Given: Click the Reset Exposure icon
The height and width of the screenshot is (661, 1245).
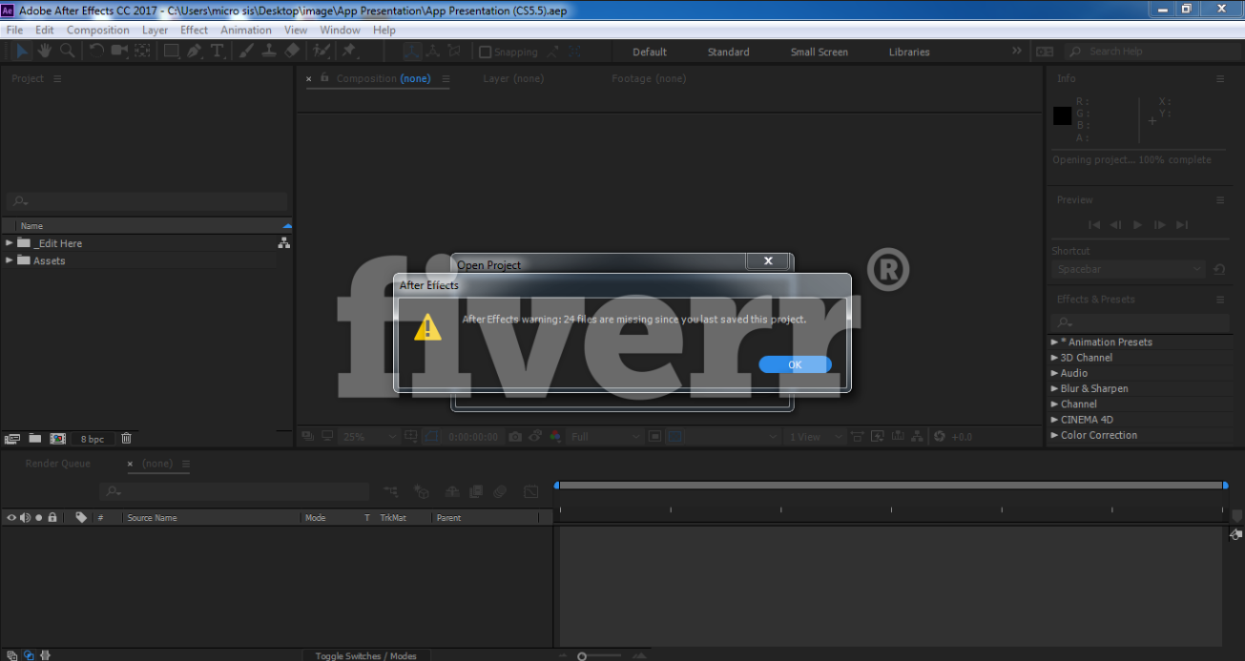Looking at the screenshot, I should tap(940, 436).
